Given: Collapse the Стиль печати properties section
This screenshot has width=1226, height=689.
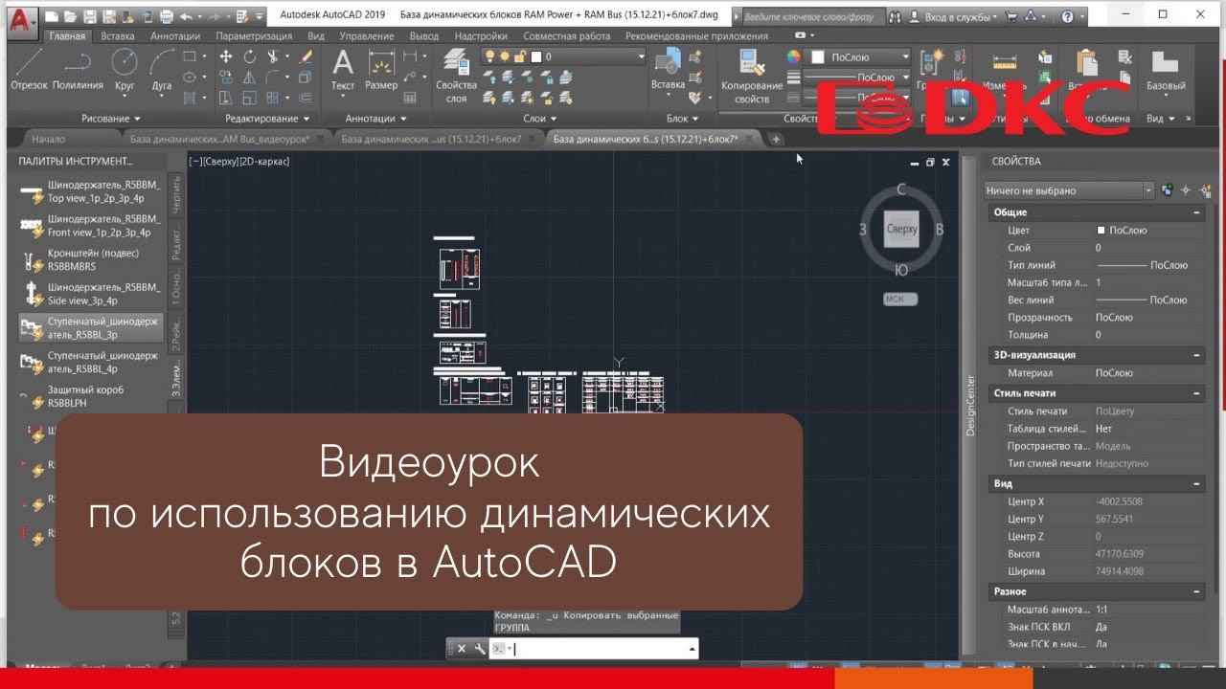Looking at the screenshot, I should 1197,393.
